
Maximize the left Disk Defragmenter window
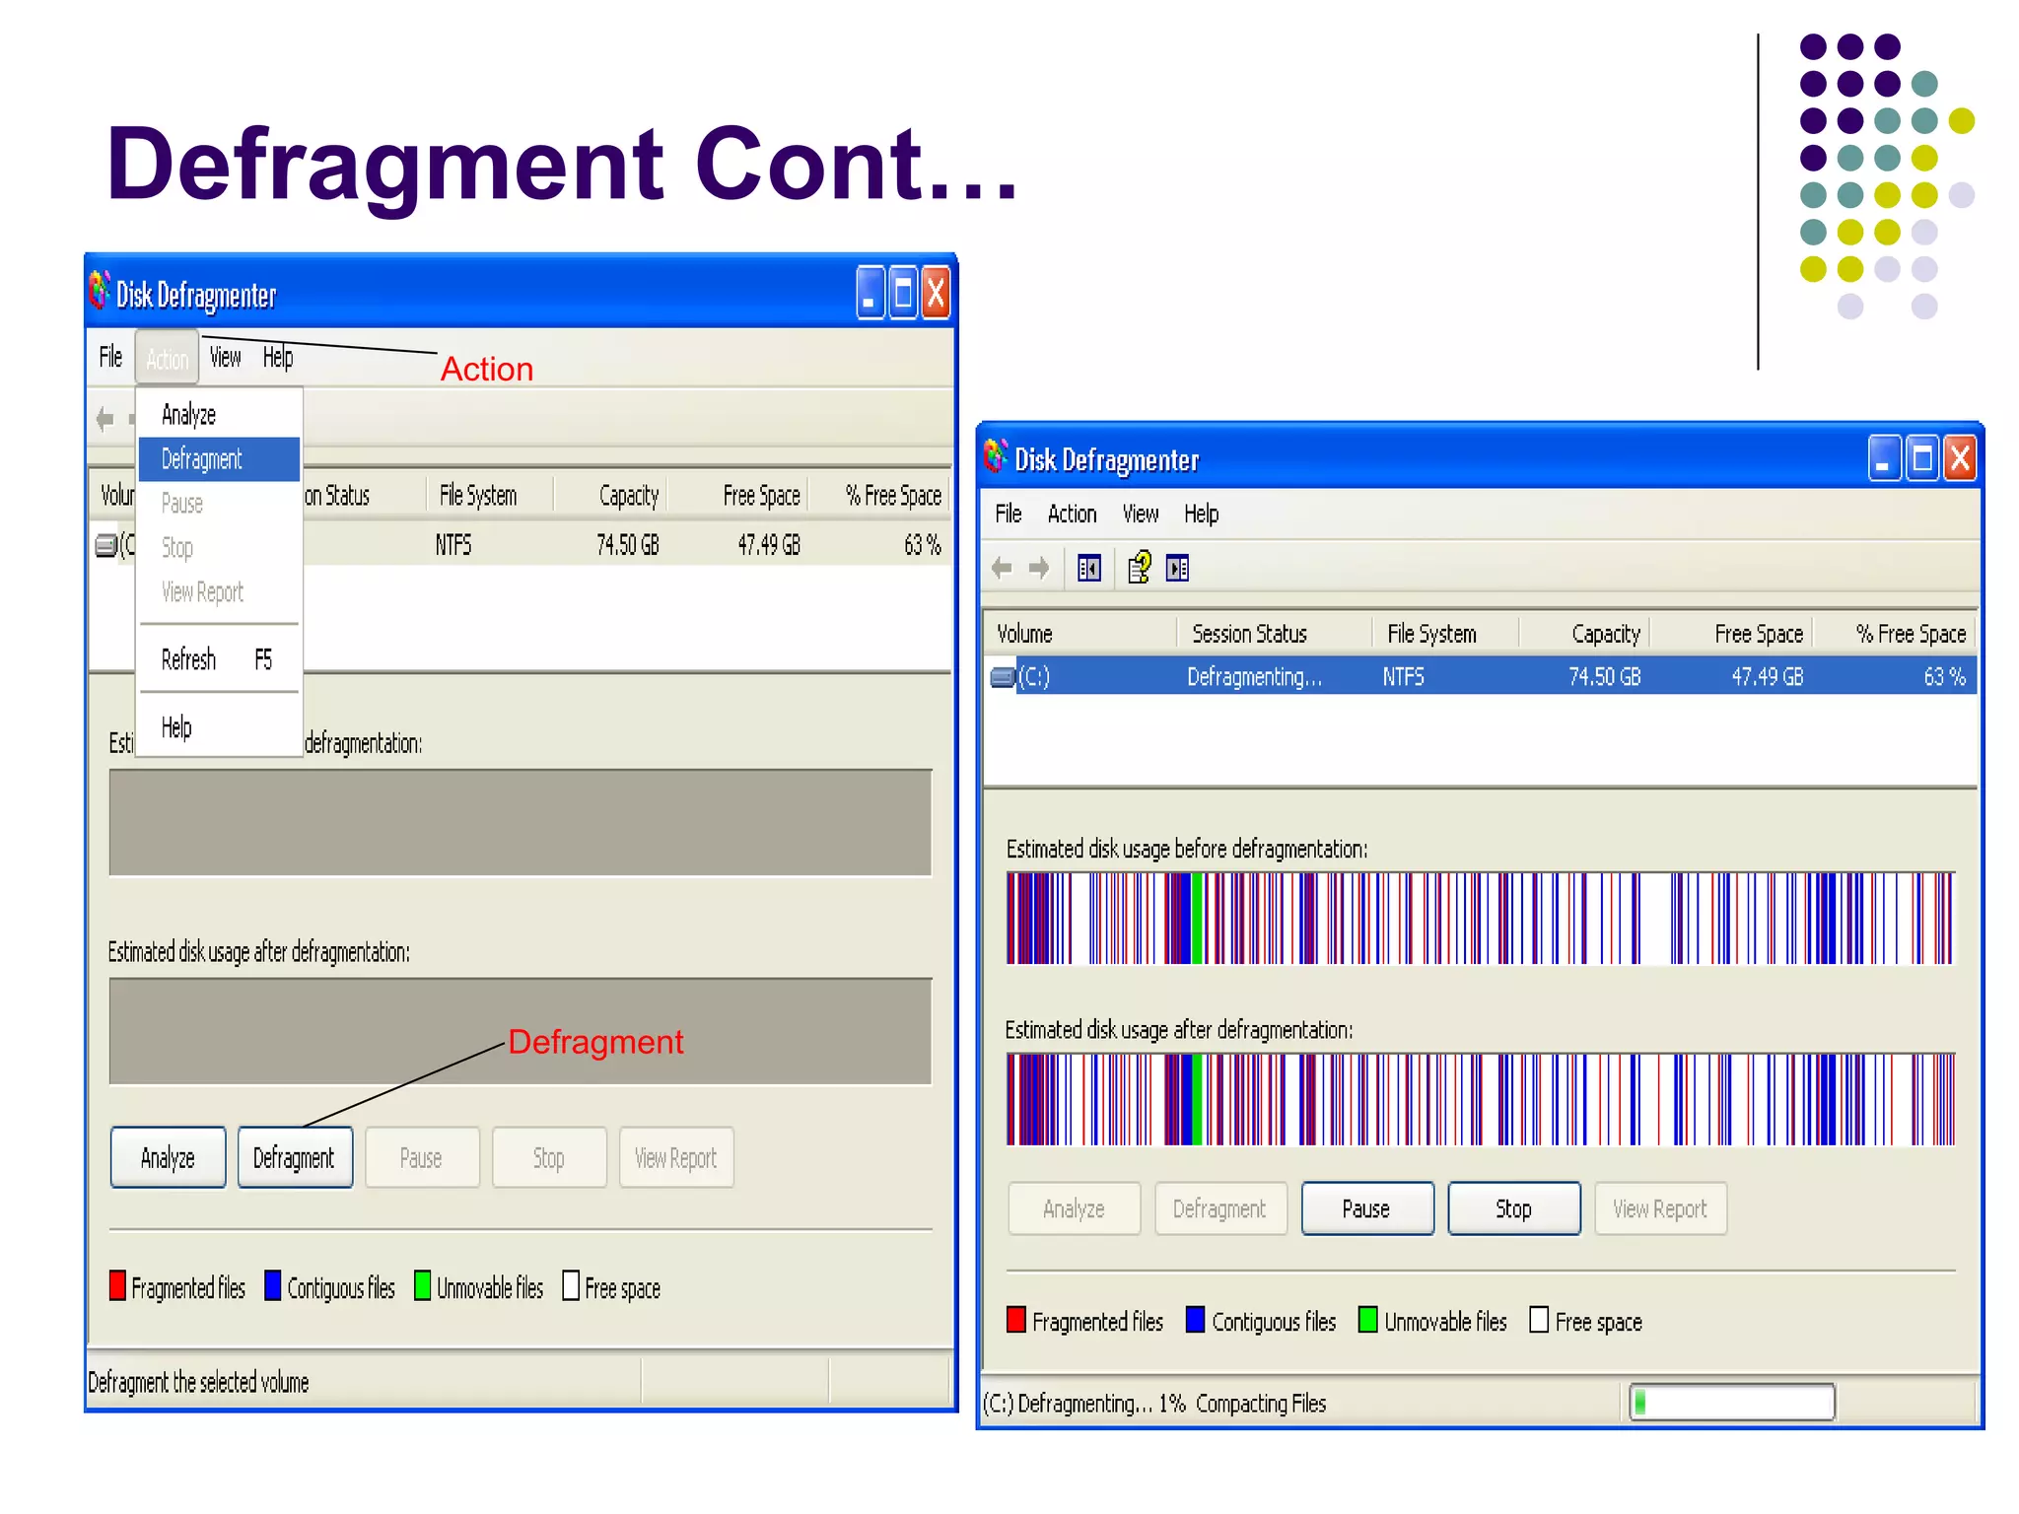pyautogui.click(x=903, y=294)
